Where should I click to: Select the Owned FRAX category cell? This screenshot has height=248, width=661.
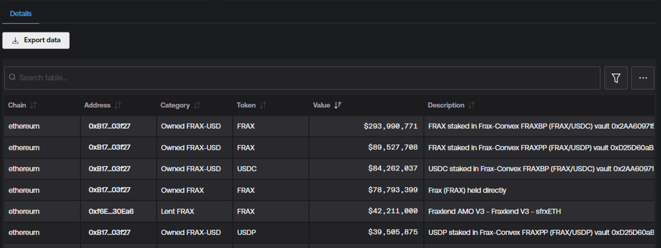[x=182, y=190]
